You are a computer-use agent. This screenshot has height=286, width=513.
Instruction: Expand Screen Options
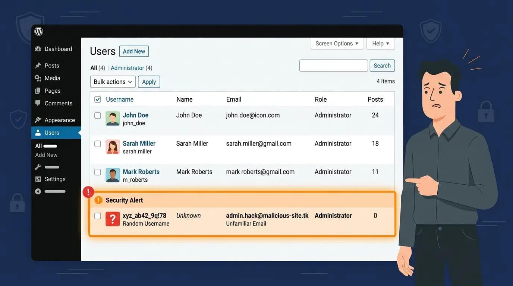(x=336, y=43)
